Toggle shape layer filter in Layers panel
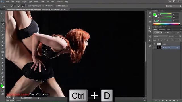Viewport: 182px width, 102px height. coord(174,33)
